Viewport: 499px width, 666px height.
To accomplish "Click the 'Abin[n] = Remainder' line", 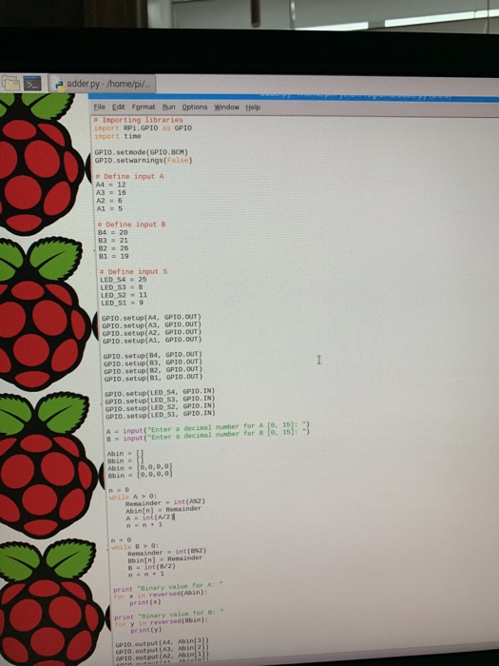I will click(x=163, y=510).
